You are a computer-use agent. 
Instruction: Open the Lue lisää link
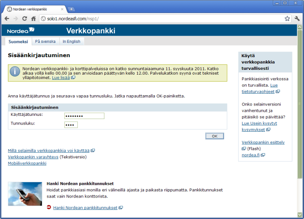pos(61,77)
